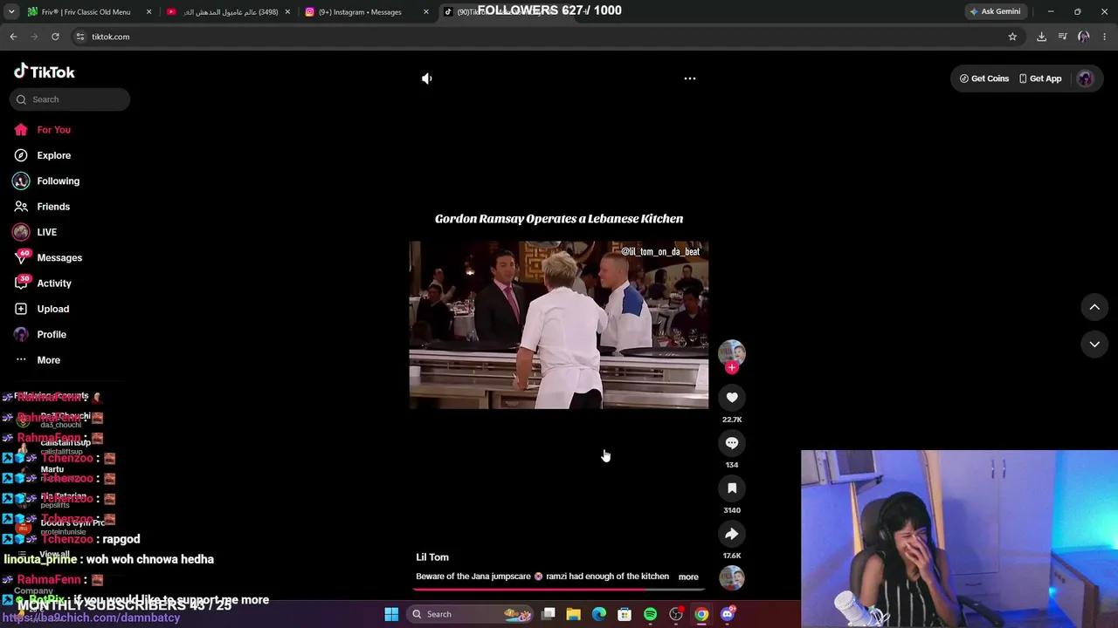This screenshot has height=628, width=1118.
Task: Close the Instagram Messages tab
Action: (x=426, y=12)
